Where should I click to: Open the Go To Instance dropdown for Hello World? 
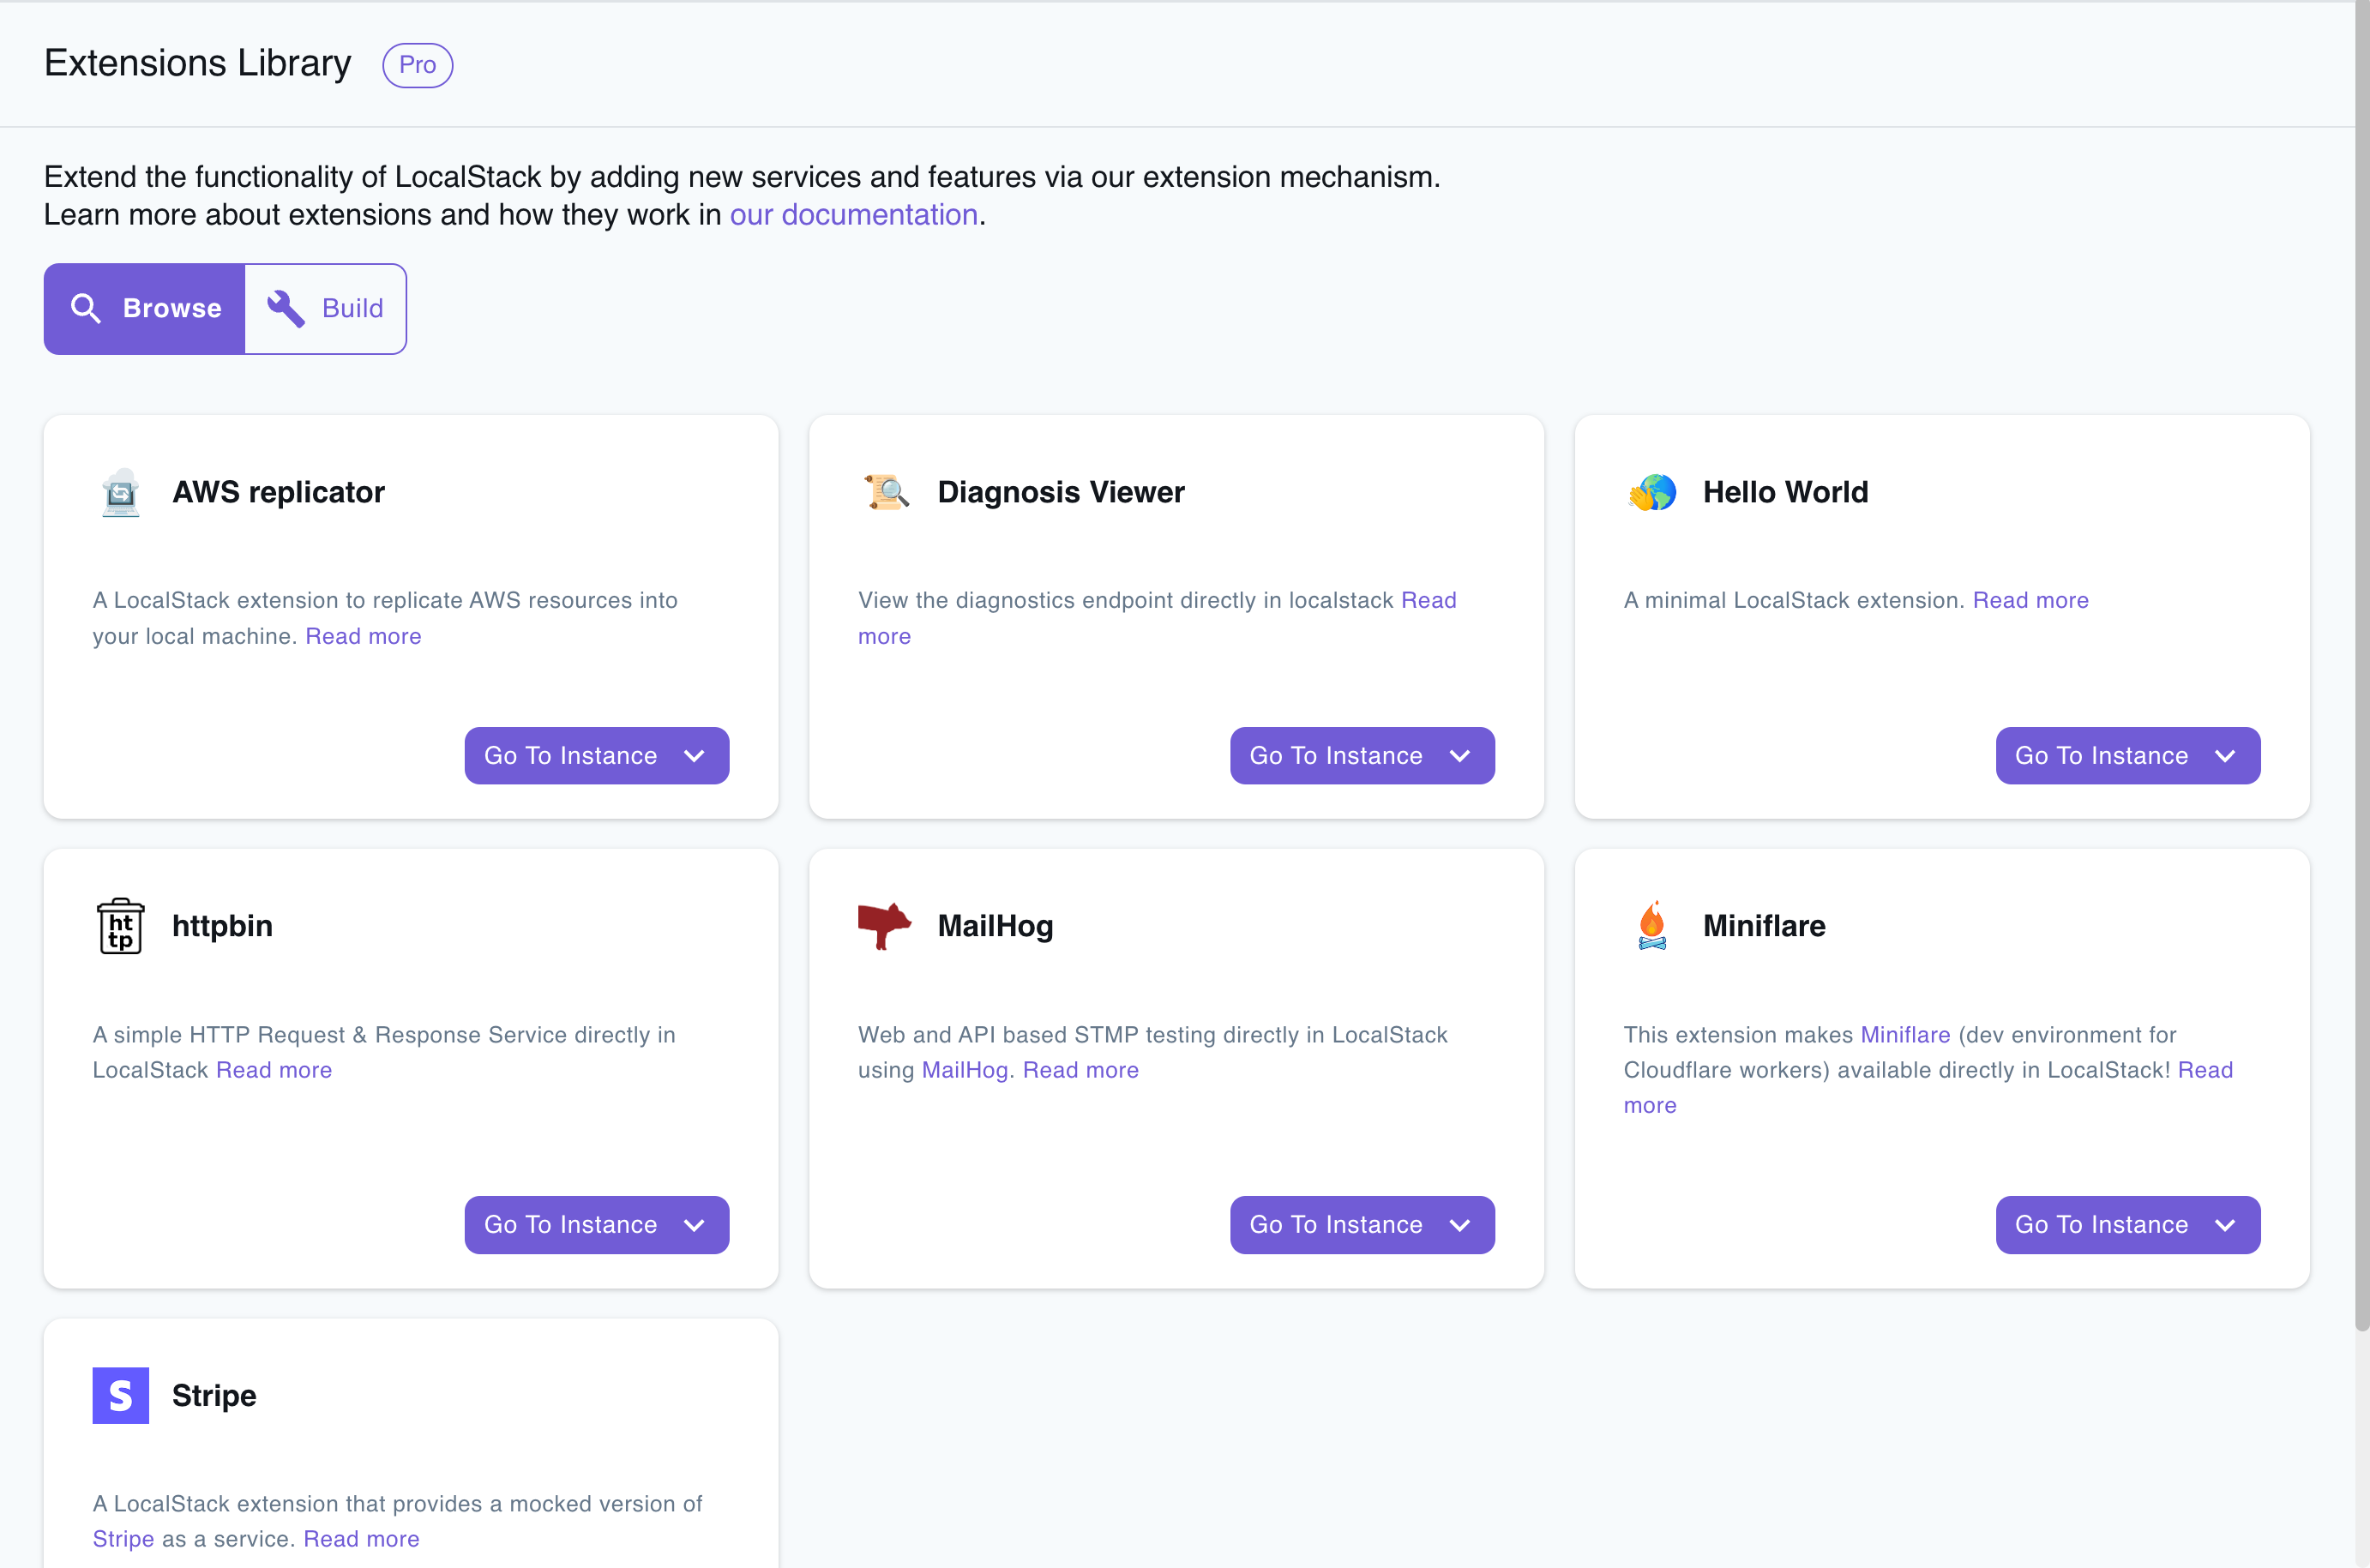click(2226, 756)
